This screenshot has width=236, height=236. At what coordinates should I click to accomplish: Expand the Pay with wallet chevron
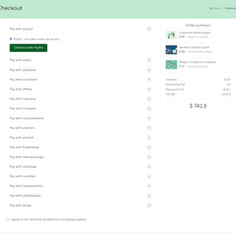pyautogui.click(x=149, y=60)
